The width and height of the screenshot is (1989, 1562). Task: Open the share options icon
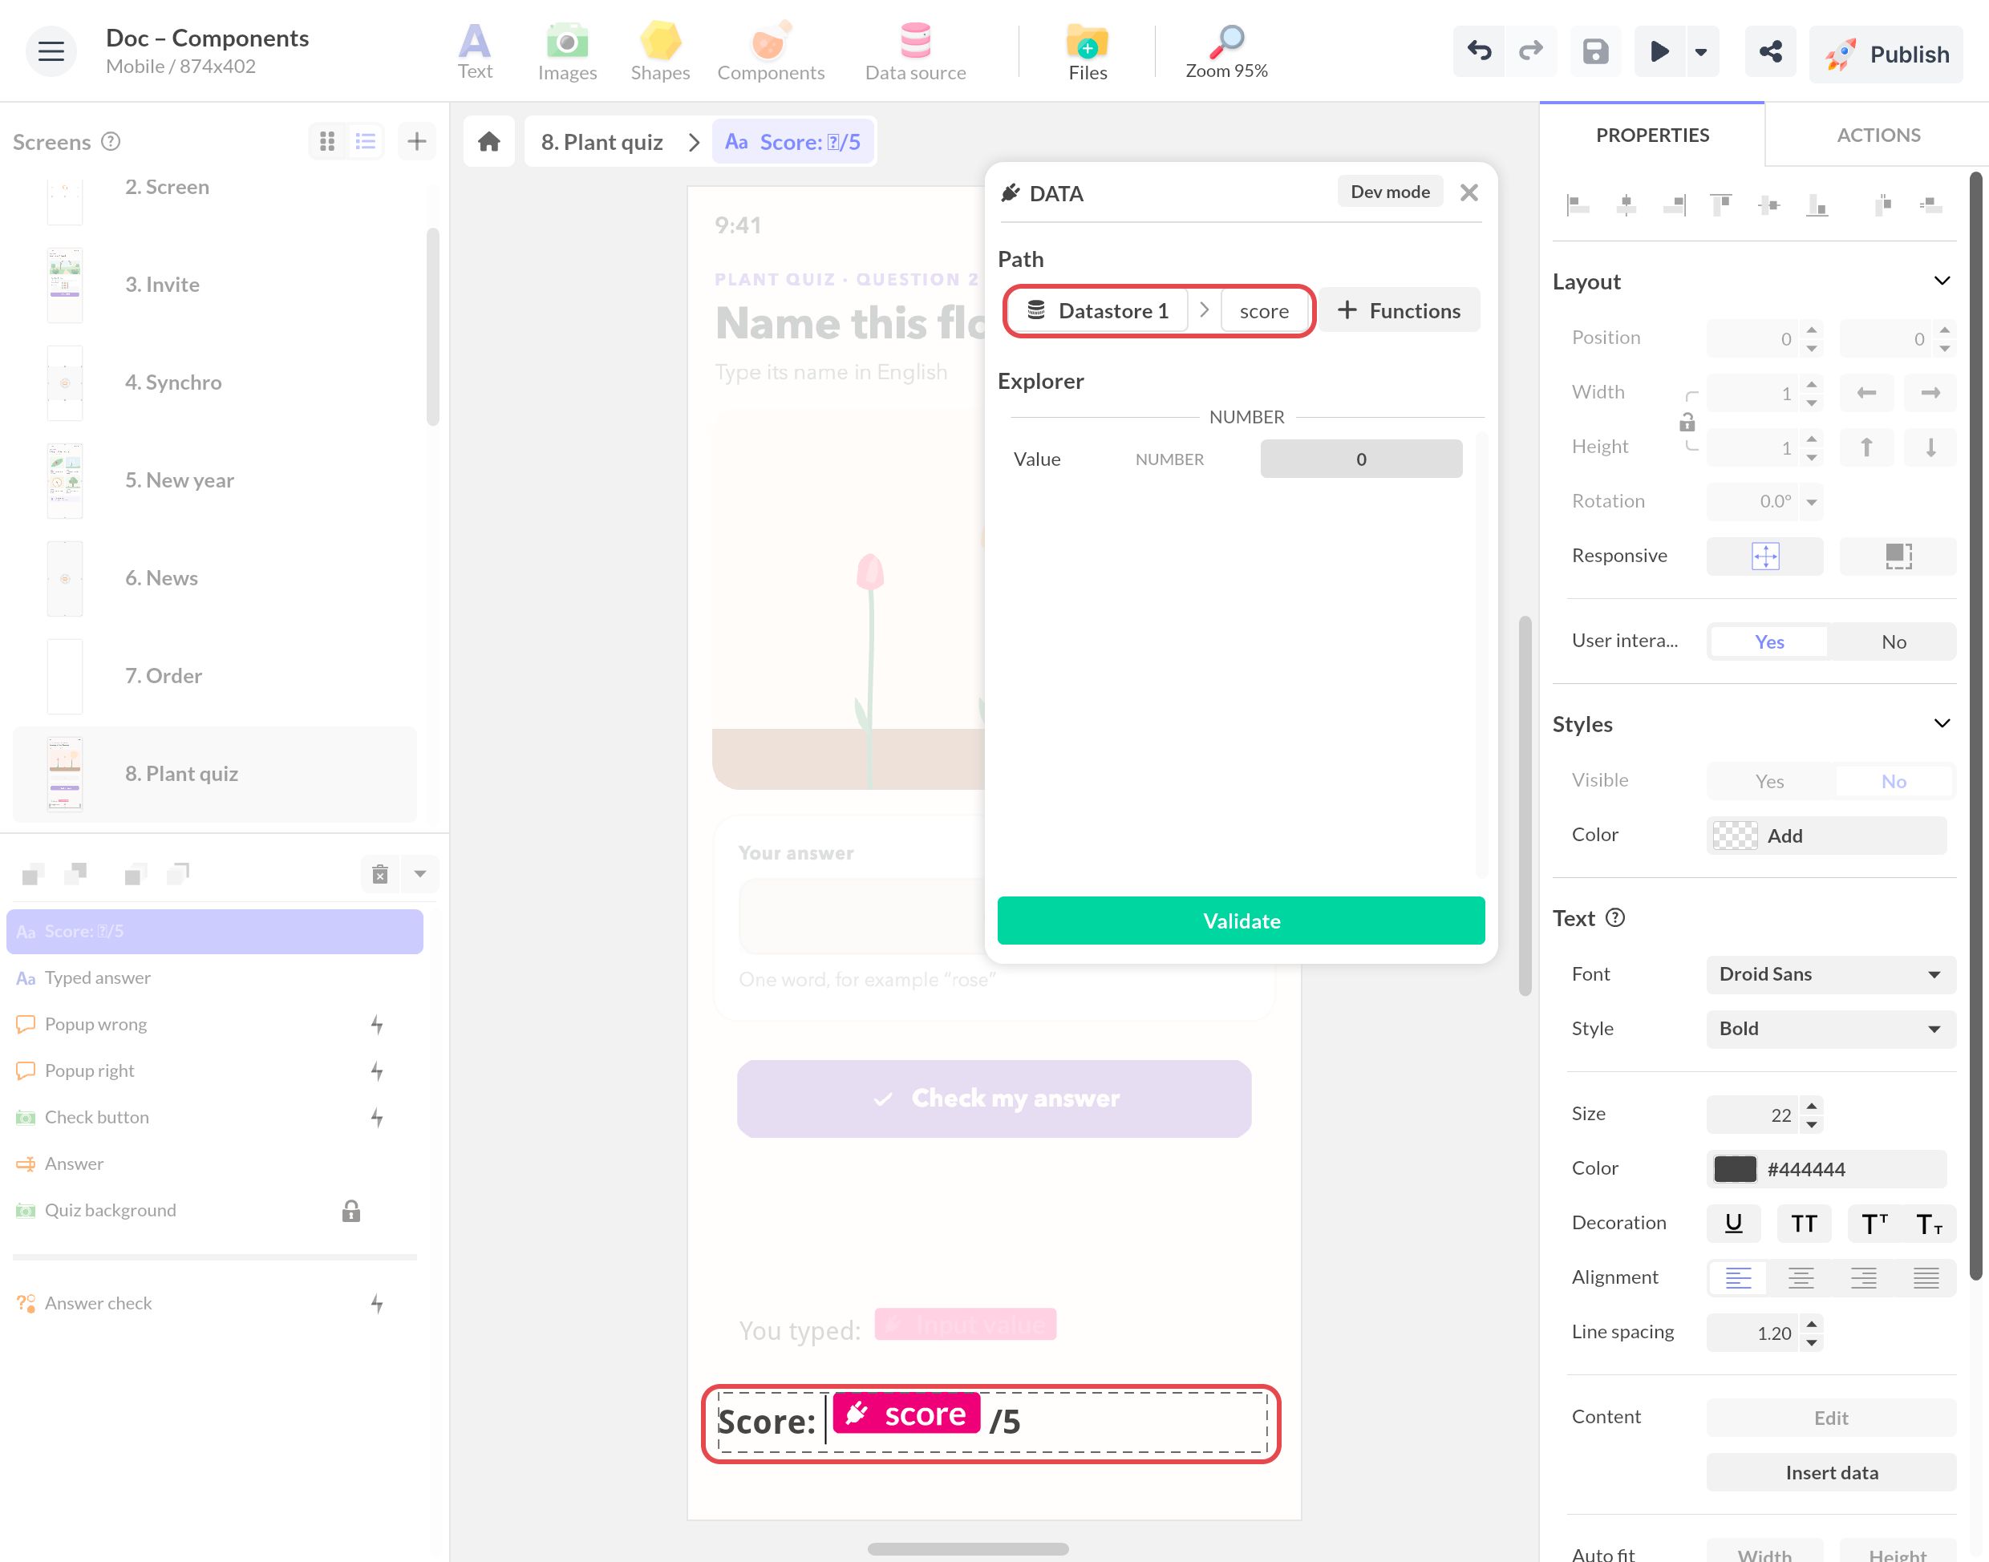[x=1770, y=52]
